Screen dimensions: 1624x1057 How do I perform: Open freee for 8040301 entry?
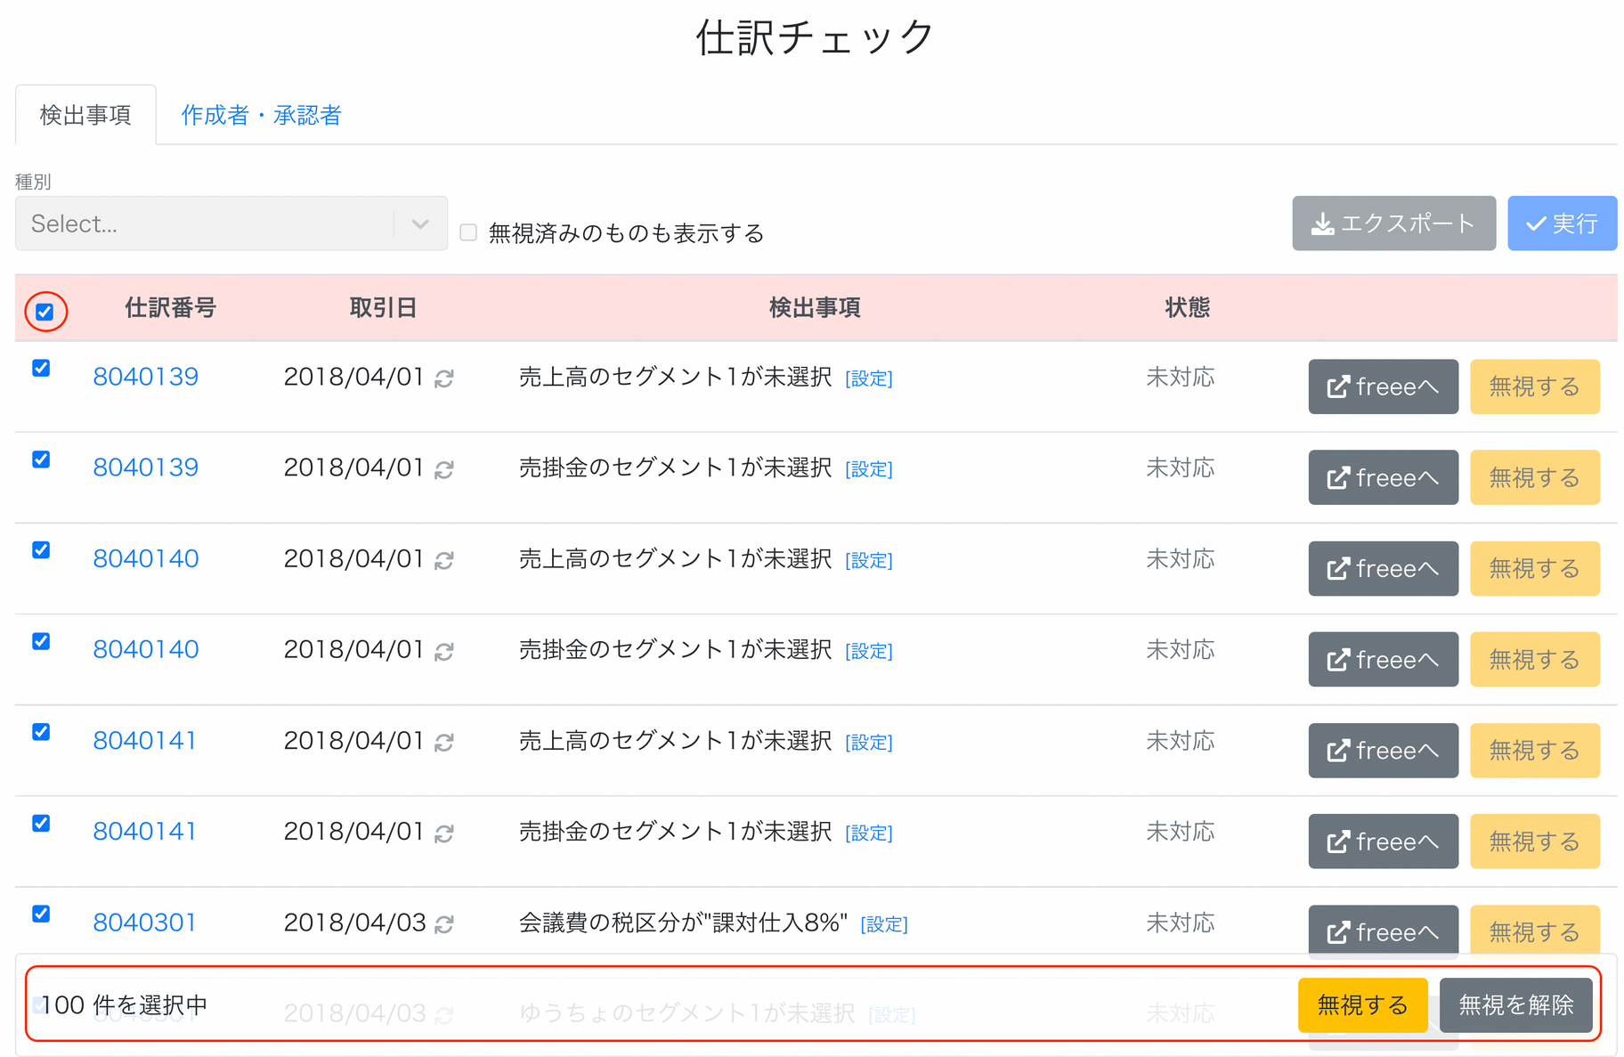[1383, 930]
